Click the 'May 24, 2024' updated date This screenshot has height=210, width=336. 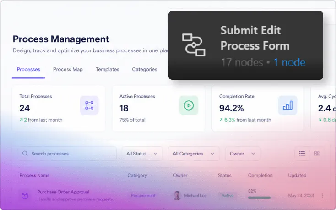coord(301,196)
